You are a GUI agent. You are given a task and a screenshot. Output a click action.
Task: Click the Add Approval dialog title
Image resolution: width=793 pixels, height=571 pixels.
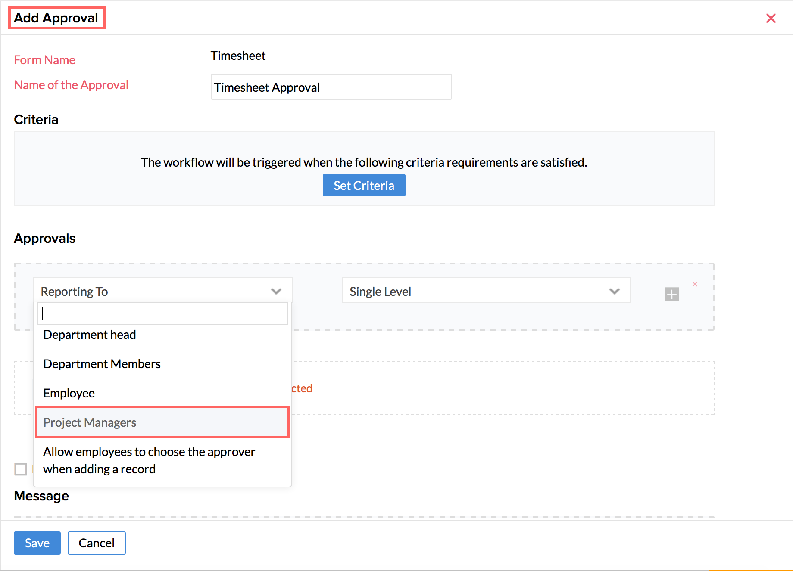56,18
